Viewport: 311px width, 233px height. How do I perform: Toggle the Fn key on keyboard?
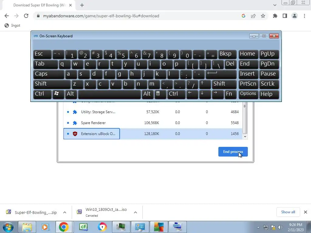coord(231,94)
